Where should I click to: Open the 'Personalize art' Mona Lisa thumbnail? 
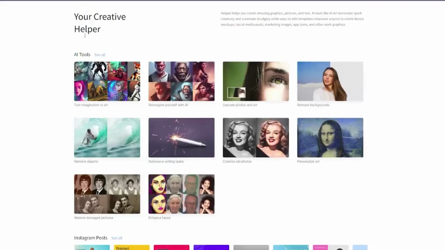point(330,137)
